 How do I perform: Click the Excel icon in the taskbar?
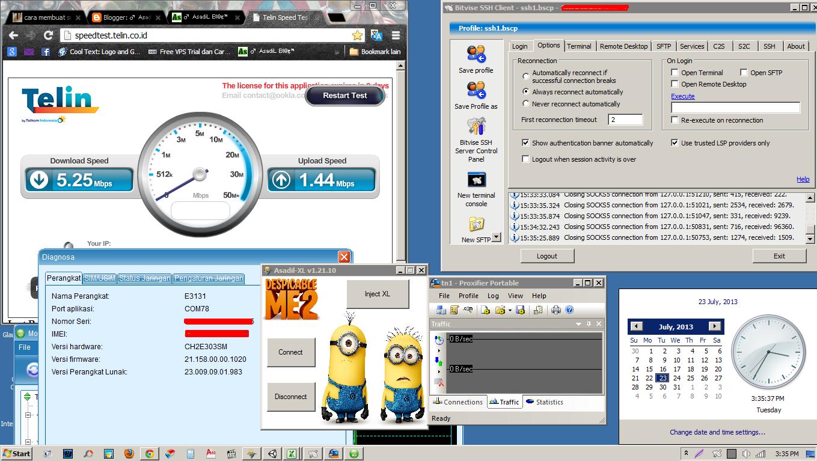point(291,454)
